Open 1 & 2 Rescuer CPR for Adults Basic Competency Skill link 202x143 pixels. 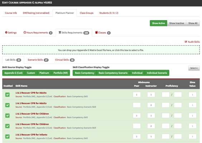tap(31, 93)
